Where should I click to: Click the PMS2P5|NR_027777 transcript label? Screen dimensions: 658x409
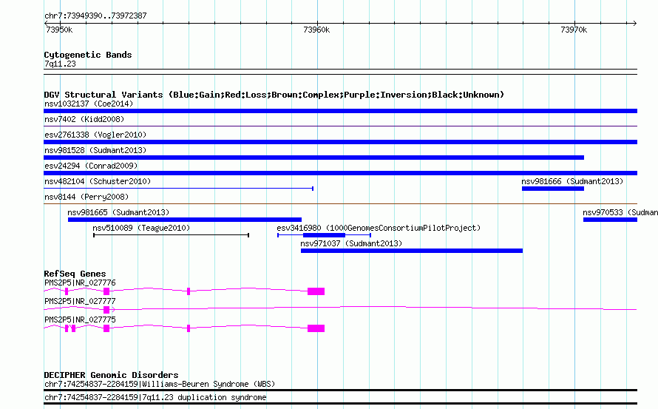[x=80, y=302]
